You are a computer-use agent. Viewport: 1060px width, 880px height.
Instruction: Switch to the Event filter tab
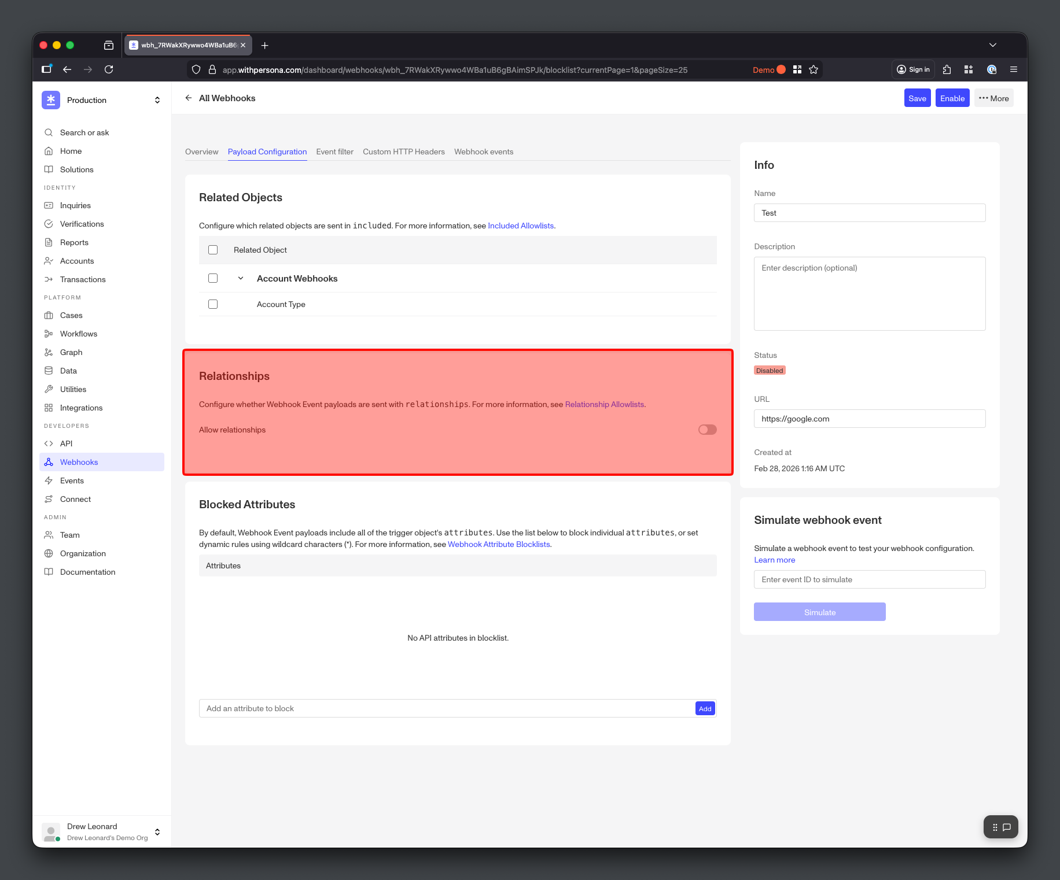click(x=334, y=151)
